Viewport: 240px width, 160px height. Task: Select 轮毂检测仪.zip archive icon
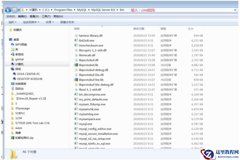(x=13, y=138)
